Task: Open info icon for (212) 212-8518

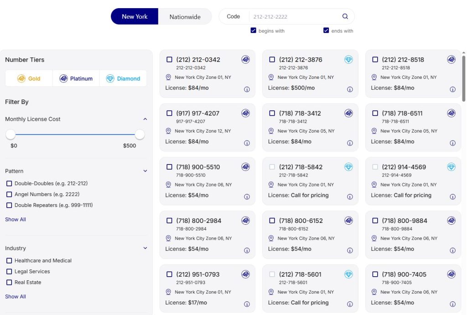Action: pos(453,89)
